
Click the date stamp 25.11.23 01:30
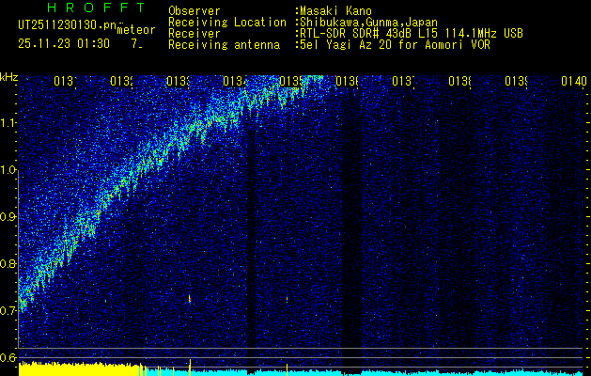64,44
